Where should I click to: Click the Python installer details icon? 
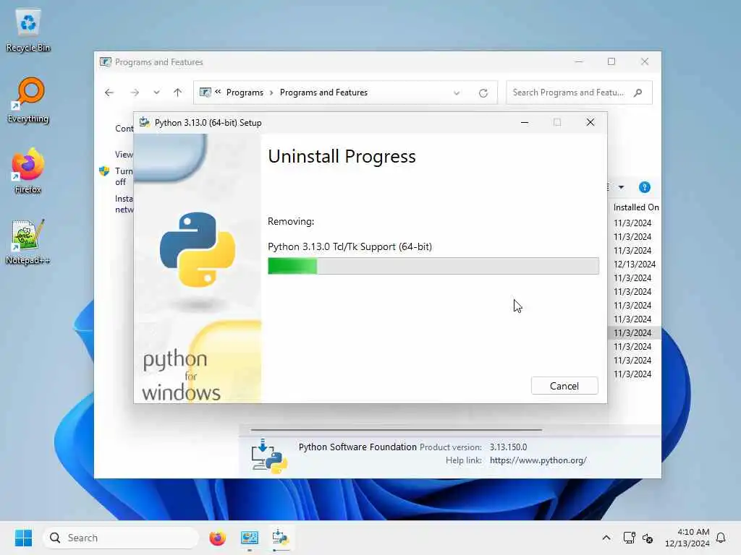pyautogui.click(x=269, y=457)
